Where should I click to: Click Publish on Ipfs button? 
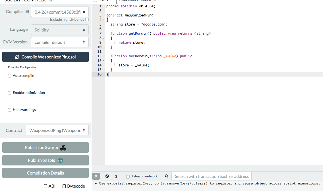[x=45, y=160]
